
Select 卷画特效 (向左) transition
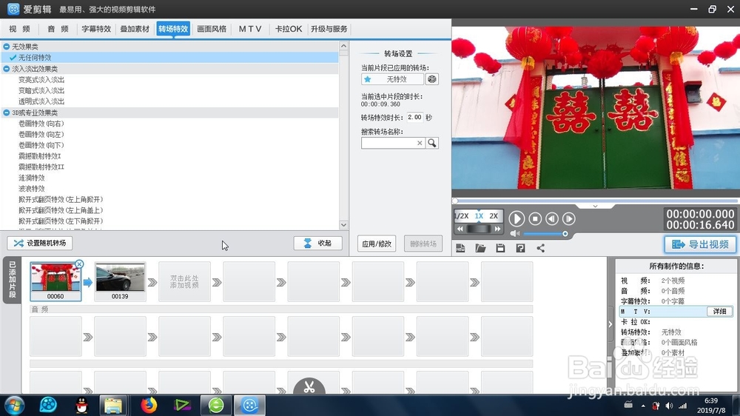(41, 135)
